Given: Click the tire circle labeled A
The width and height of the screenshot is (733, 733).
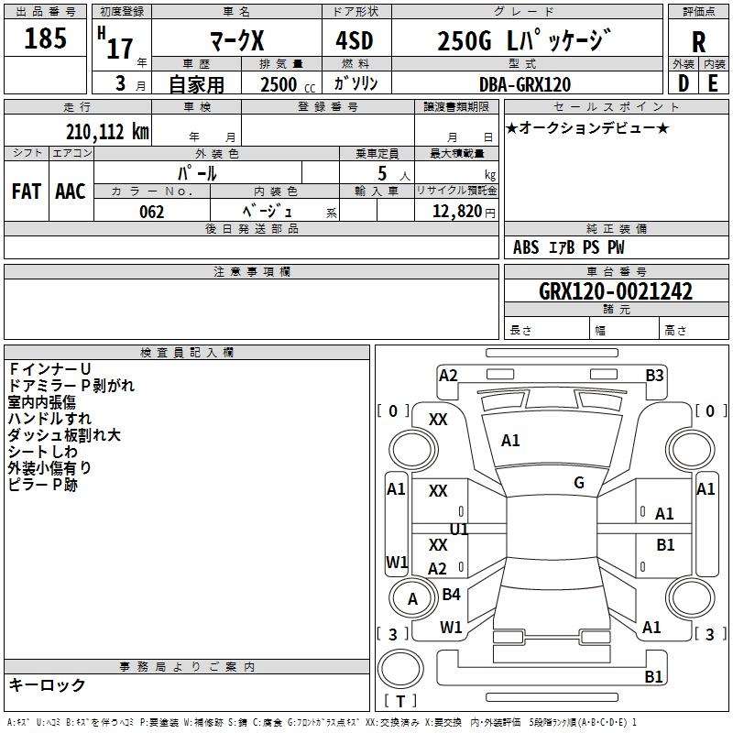Looking at the screenshot, I should [412, 598].
